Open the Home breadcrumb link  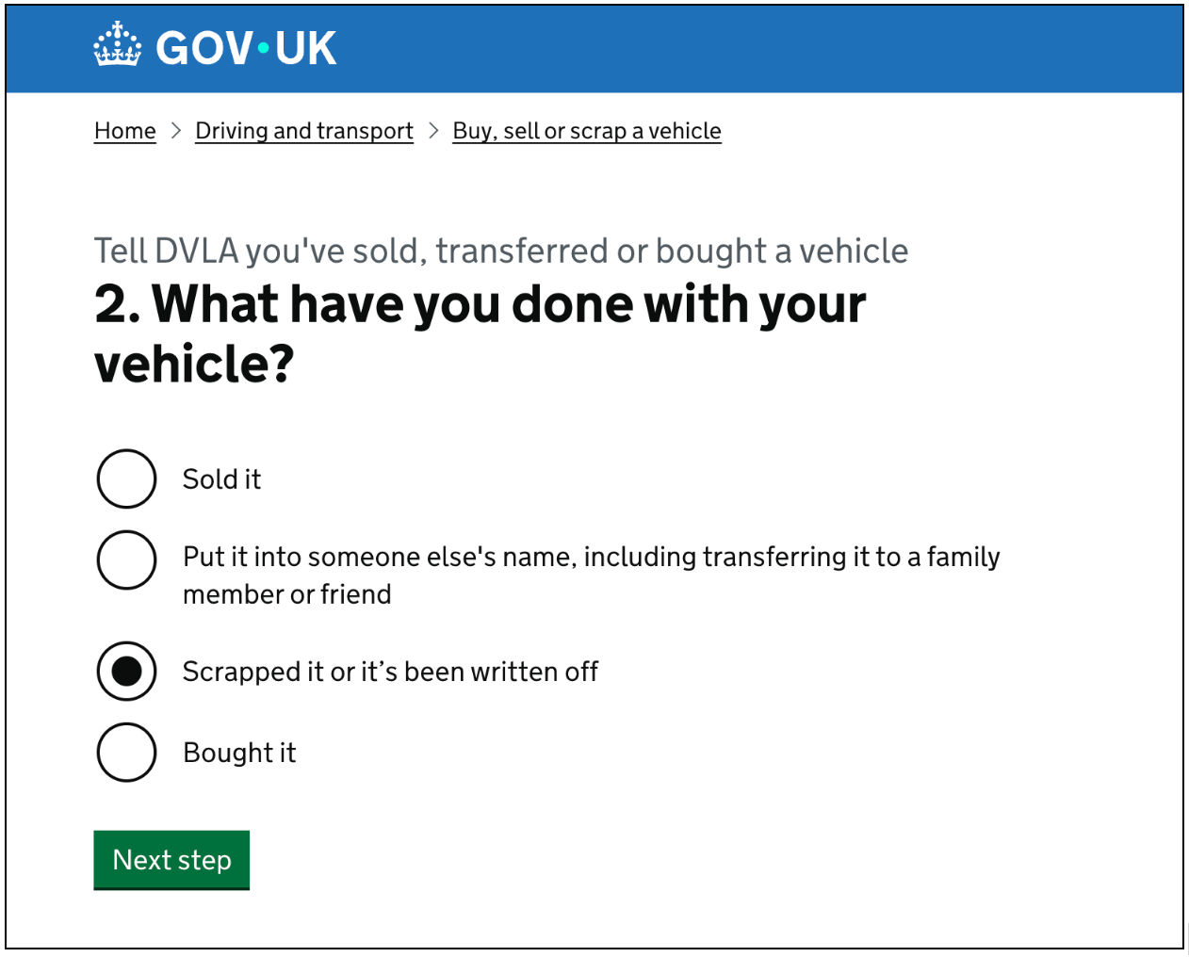(x=124, y=131)
